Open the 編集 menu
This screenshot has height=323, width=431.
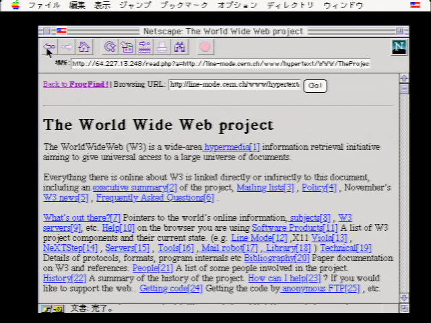[x=77, y=5]
